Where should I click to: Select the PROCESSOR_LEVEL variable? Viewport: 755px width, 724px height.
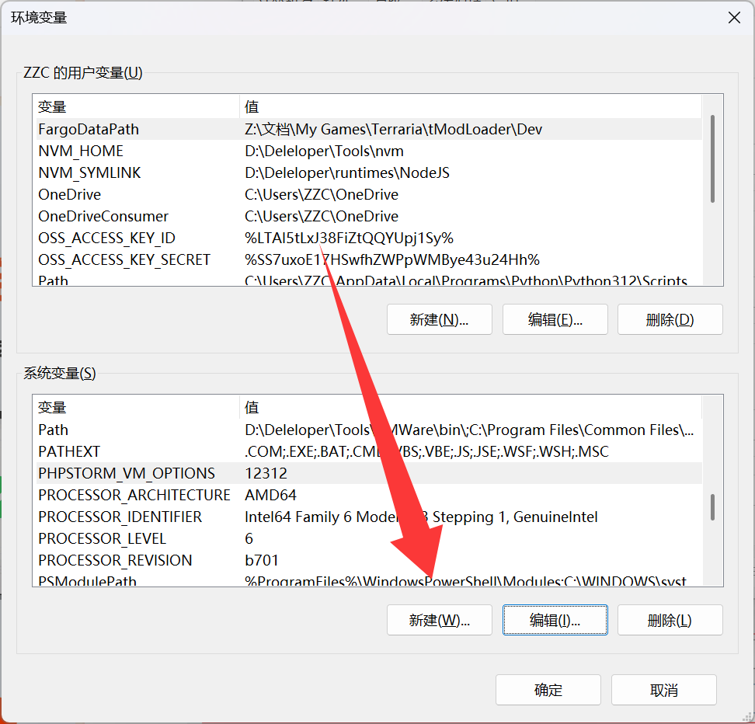(x=369, y=538)
